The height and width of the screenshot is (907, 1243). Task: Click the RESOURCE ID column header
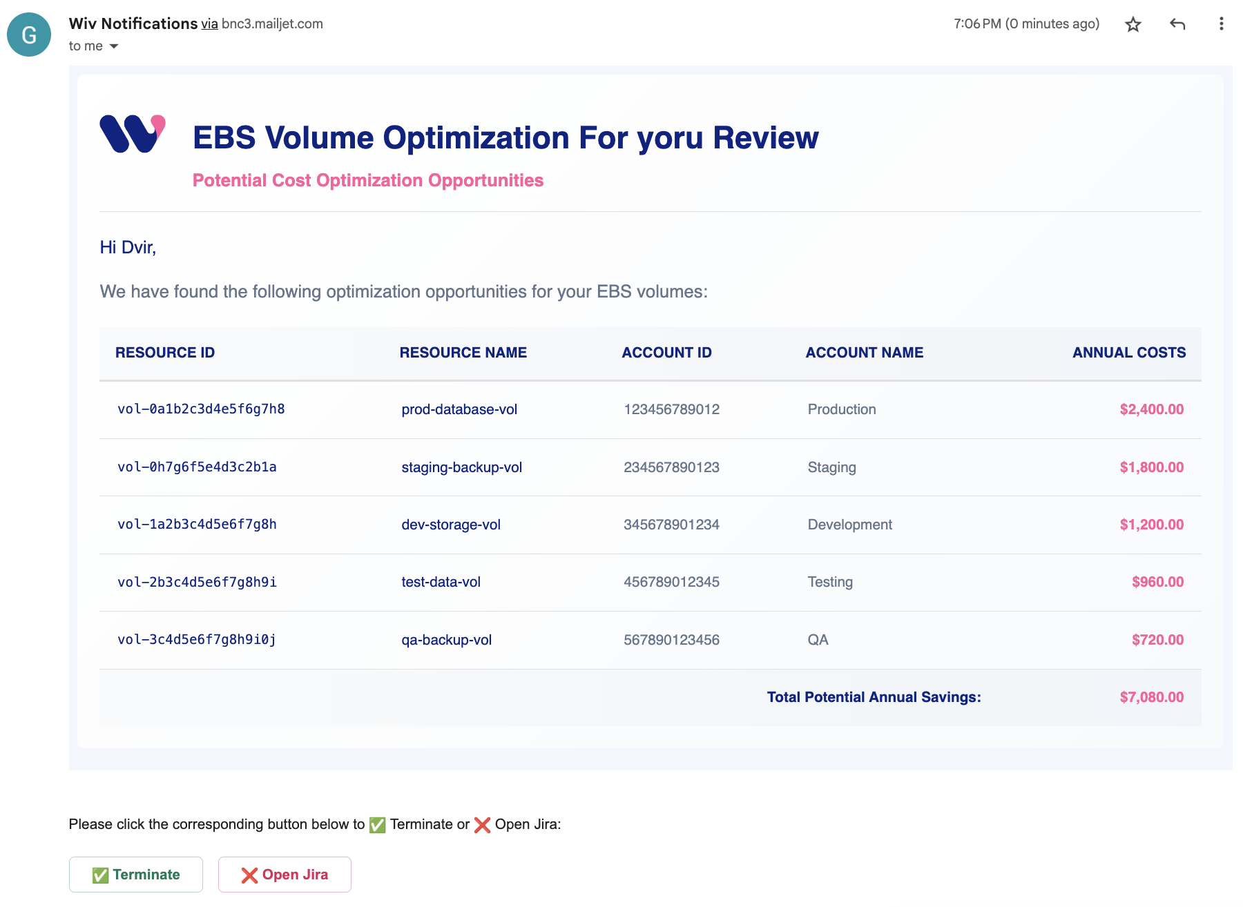165,353
